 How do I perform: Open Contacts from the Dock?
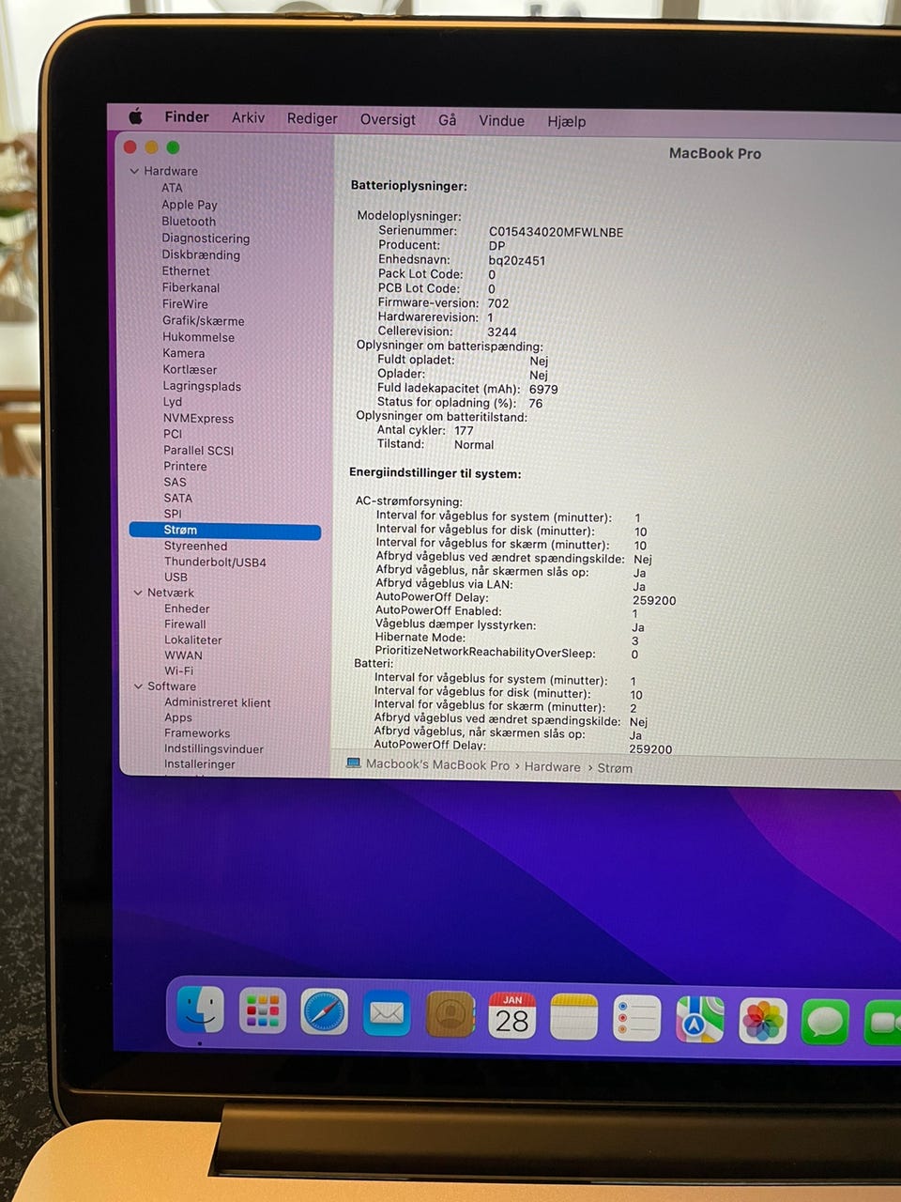(x=450, y=1015)
